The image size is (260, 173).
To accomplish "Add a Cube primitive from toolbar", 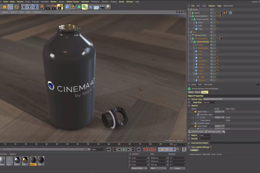I will pos(67,7).
